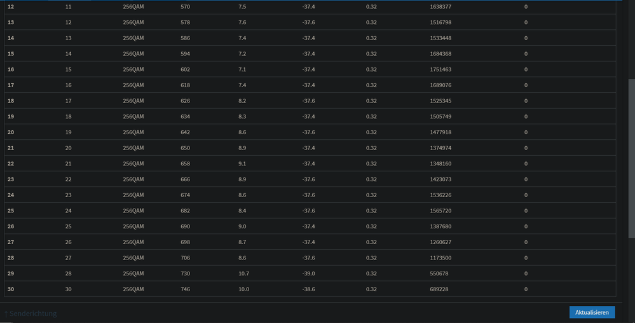
Task: Click the counter value 1689076
Action: (x=440, y=85)
